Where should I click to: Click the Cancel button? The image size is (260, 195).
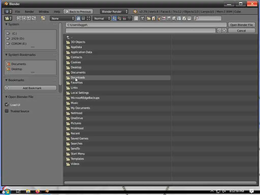coord(241,30)
